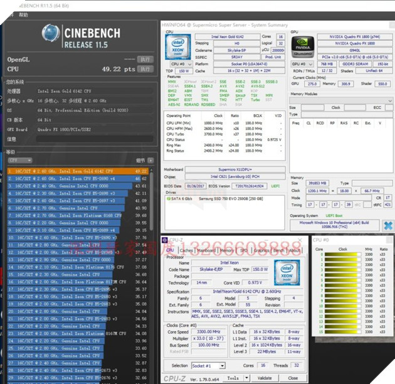Click the Samsung SSD 750 EVO drive entry
This screenshot has width=395, height=384.
pyautogui.click(x=231, y=199)
